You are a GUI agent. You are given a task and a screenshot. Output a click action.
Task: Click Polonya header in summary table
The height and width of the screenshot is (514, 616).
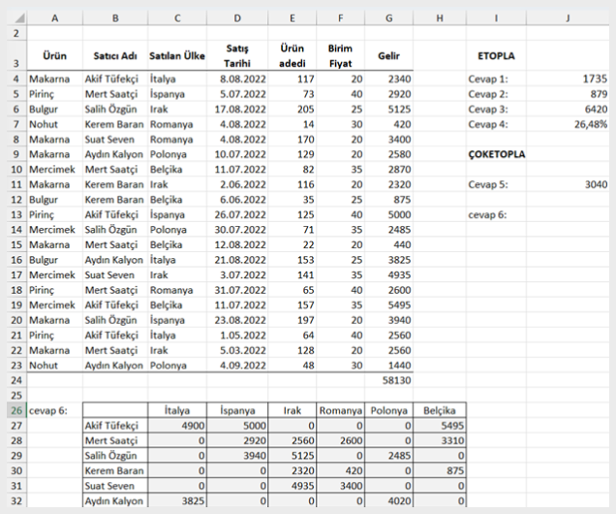click(x=388, y=410)
